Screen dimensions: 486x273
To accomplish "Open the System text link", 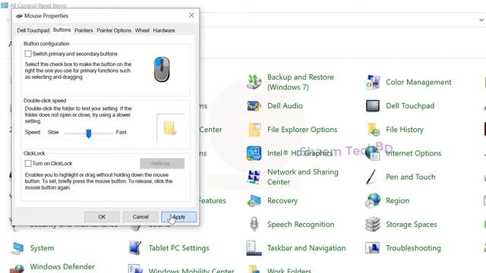I will (42, 248).
